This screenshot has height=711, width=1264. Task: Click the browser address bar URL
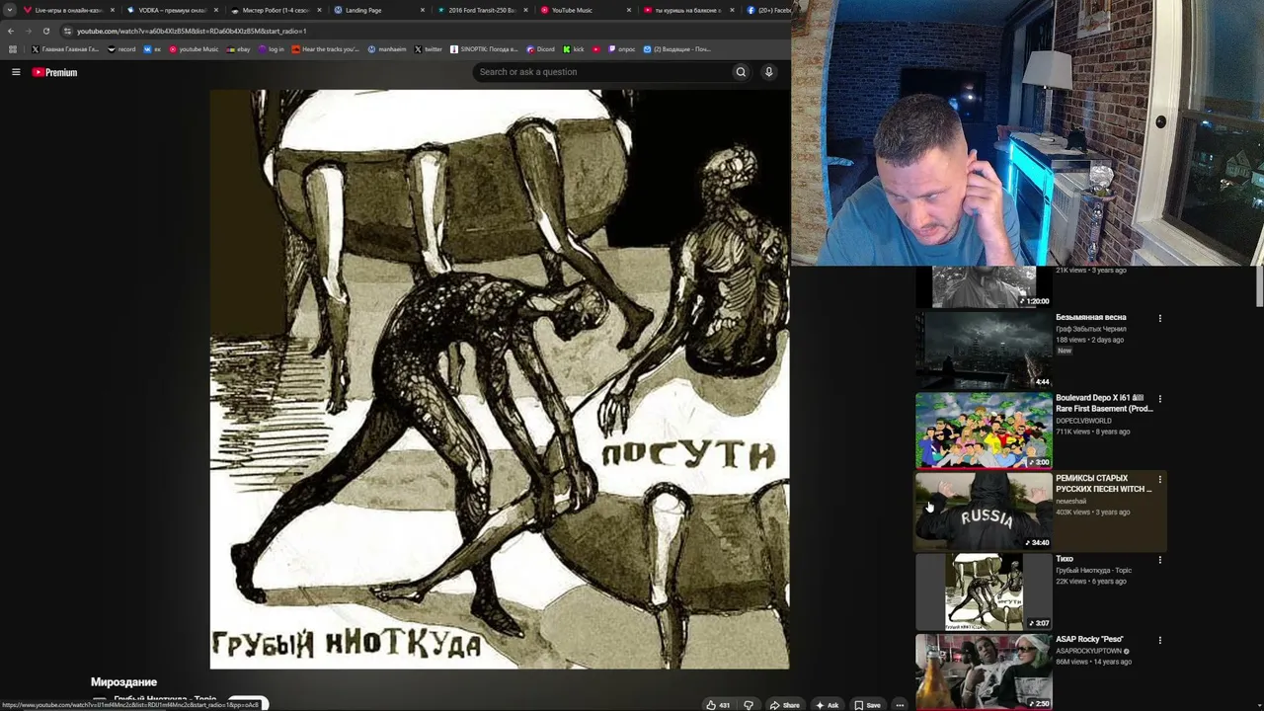(192, 31)
